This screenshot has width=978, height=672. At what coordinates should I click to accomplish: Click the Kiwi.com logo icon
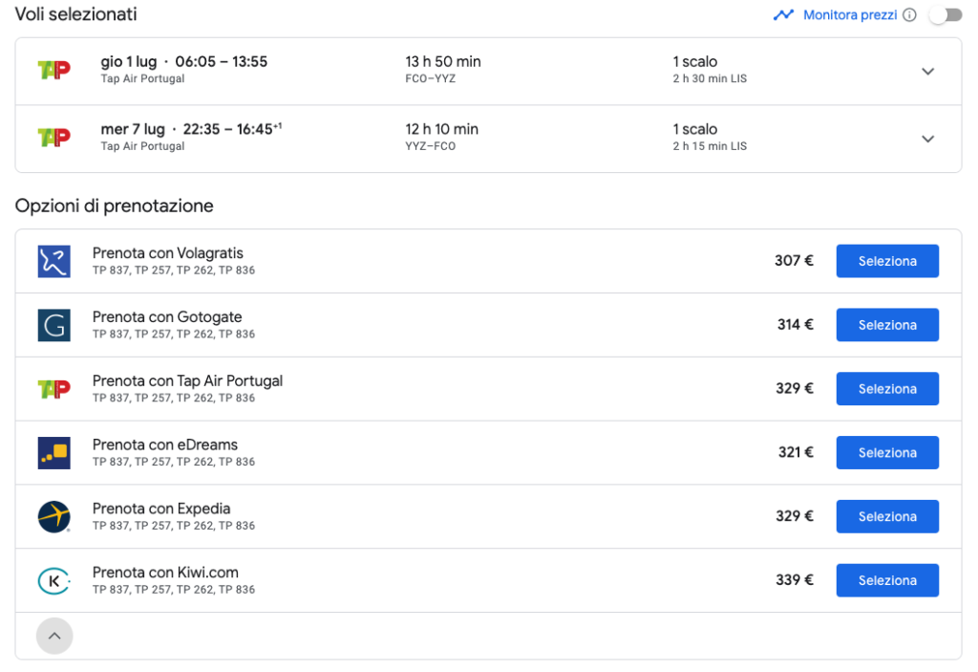click(54, 581)
